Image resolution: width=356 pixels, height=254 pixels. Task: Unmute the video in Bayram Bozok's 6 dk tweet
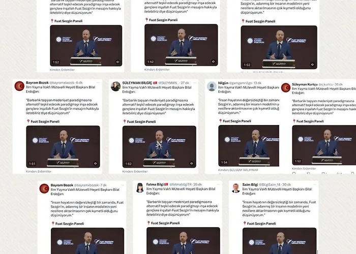tap(96, 163)
